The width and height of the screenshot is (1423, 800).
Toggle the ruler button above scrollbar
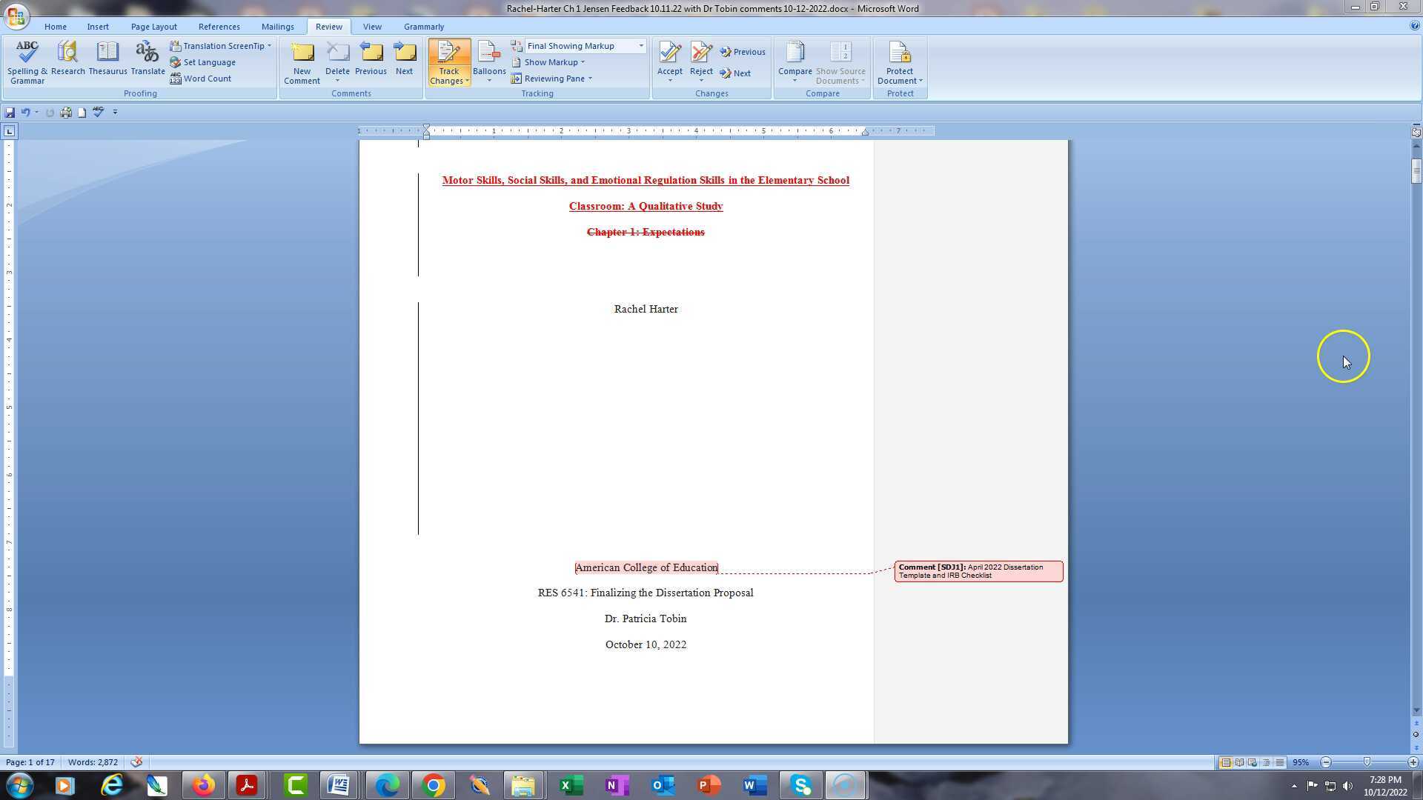coord(1416,132)
